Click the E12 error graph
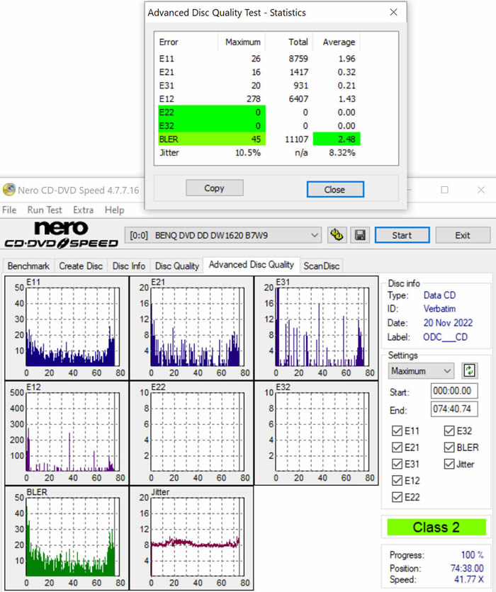Screen dimensions: 496x592 67,433
